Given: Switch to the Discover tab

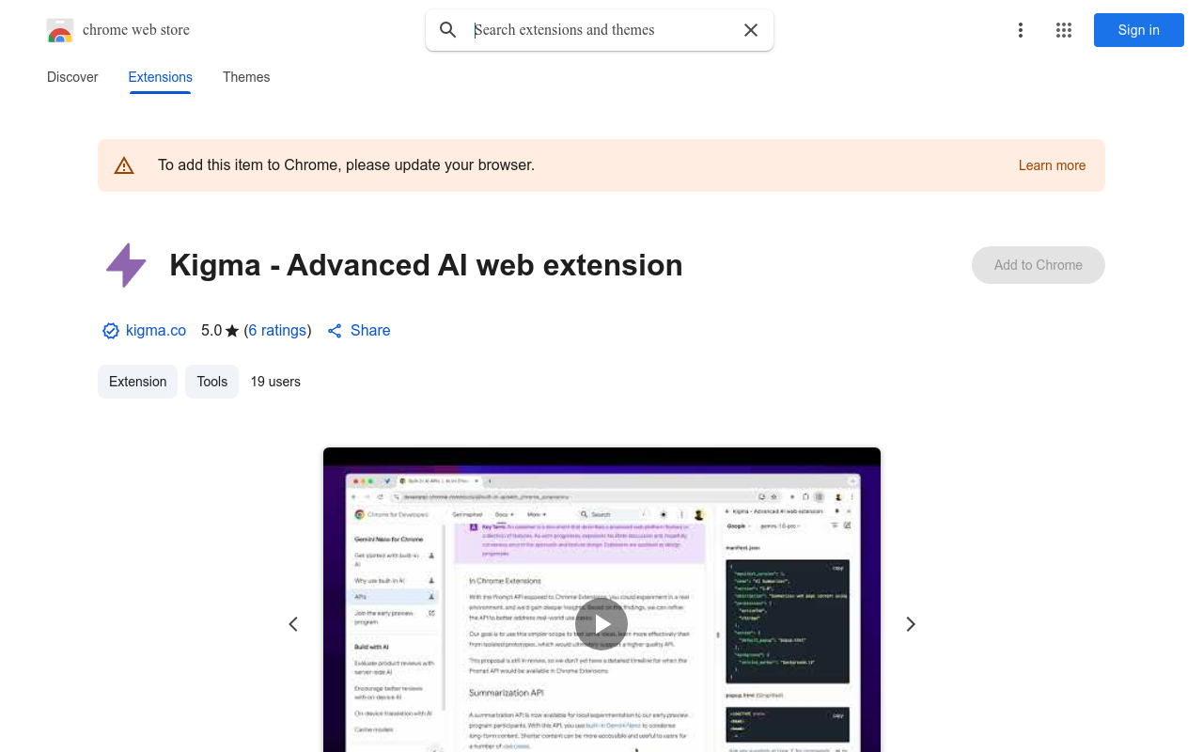Looking at the screenshot, I should [72, 77].
